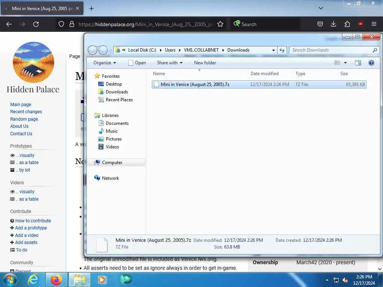This screenshot has width=383, height=287.
Task: Open the Organize dropdown menu
Action: tap(105, 63)
